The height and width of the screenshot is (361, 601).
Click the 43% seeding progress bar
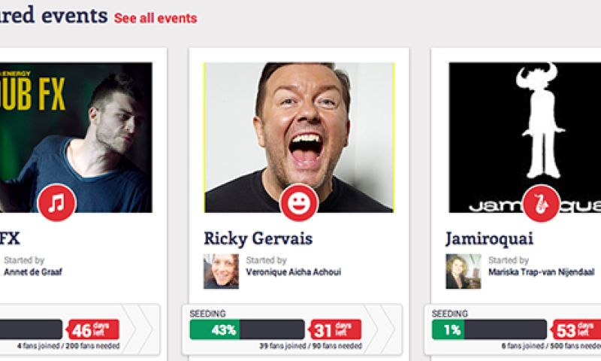246,329
